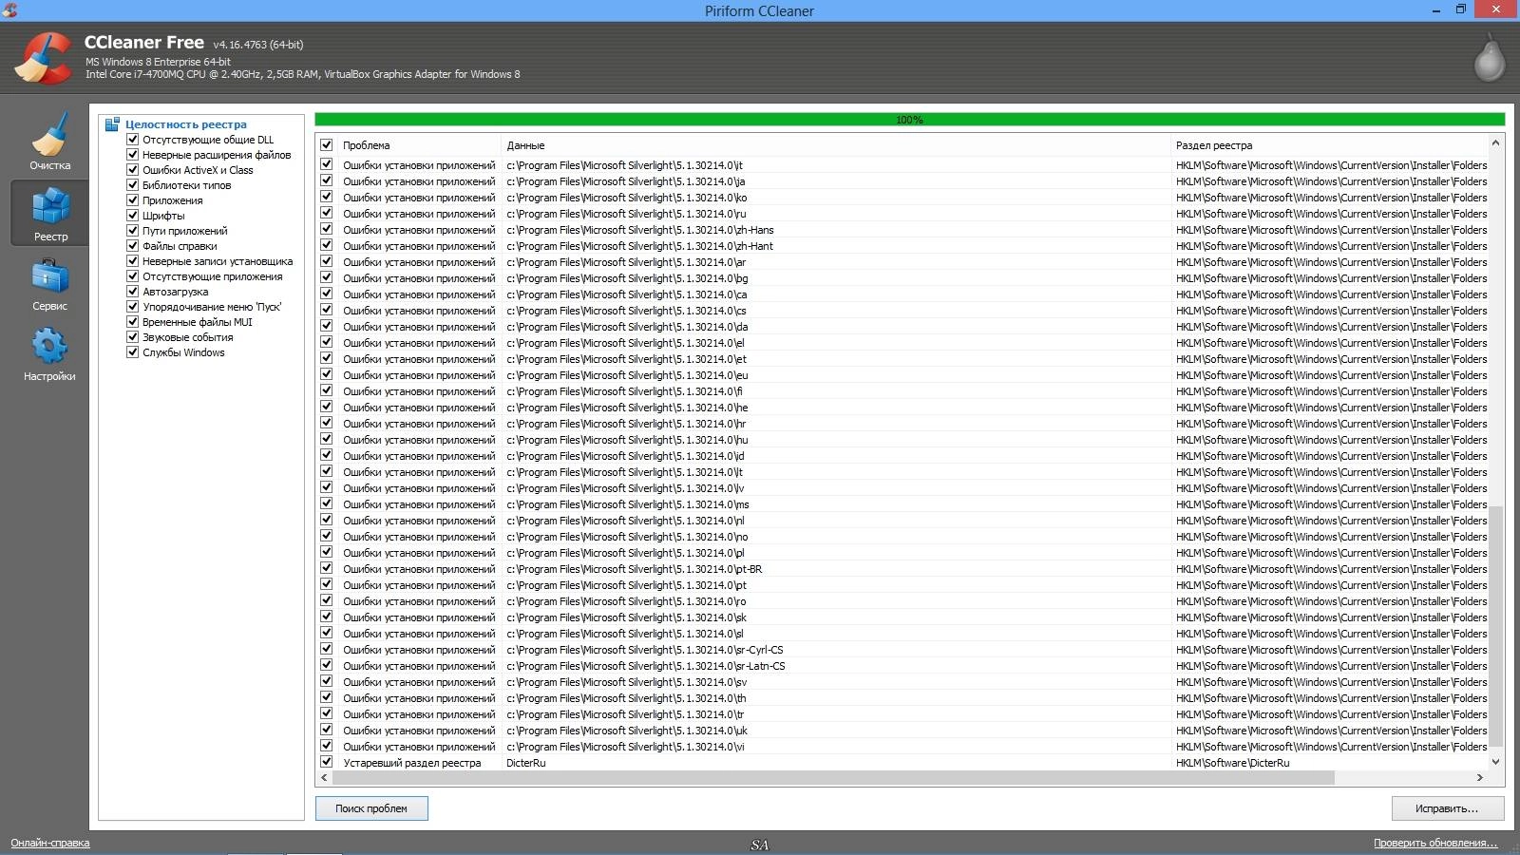1520x855 pixels.
Task: Click the horizontal scrollbar thumb
Action: point(833,777)
